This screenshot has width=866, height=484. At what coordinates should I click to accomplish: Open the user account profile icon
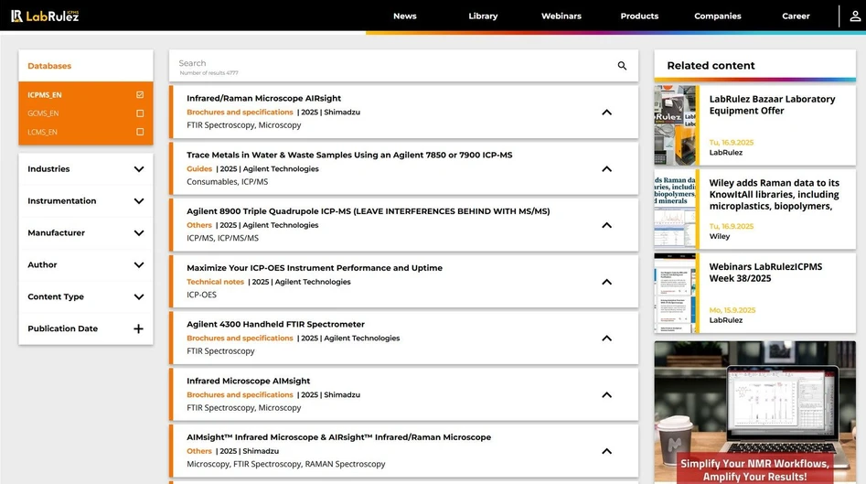click(854, 16)
